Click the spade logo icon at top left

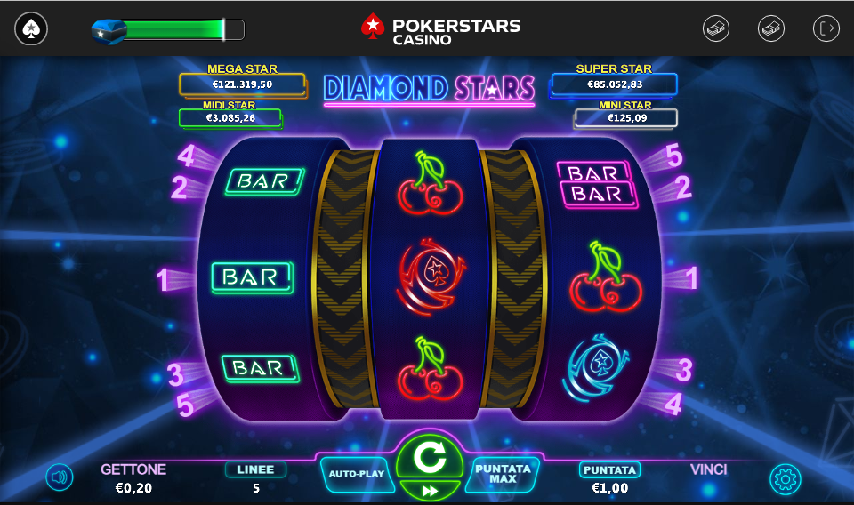tap(31, 28)
